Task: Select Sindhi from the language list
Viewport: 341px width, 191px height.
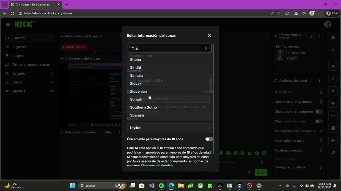Action: 135,68
